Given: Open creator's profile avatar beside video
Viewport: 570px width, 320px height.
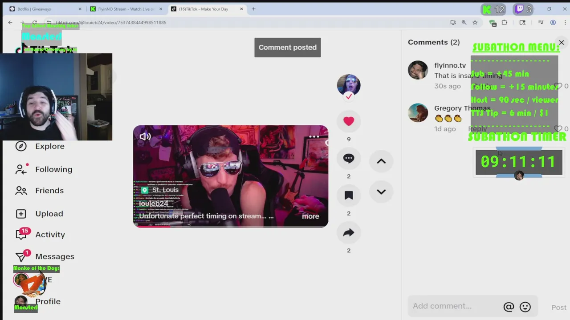Looking at the screenshot, I should (349, 85).
